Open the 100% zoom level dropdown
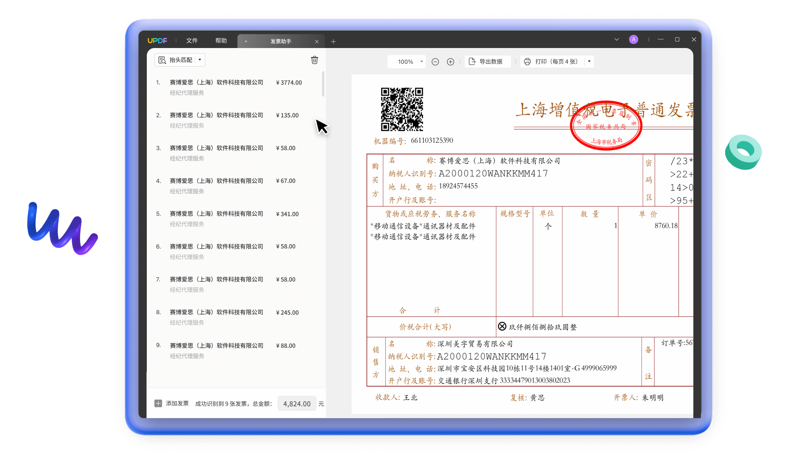802x467 pixels. [407, 62]
